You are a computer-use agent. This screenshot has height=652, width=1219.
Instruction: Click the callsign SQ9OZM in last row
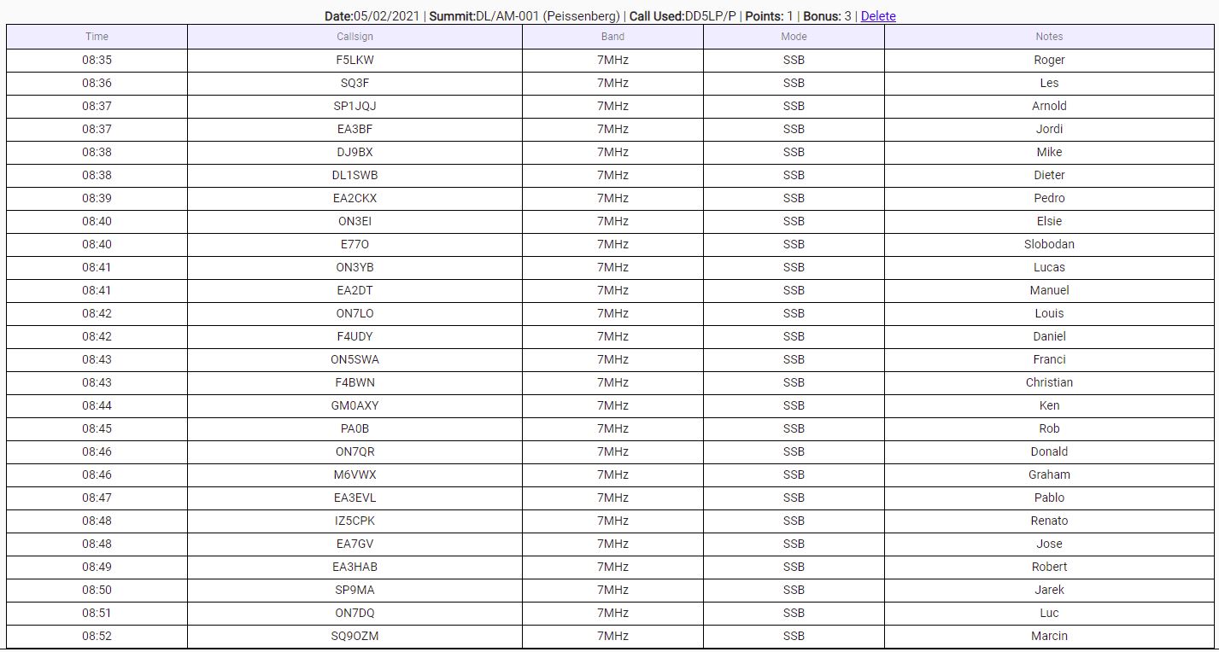point(355,637)
